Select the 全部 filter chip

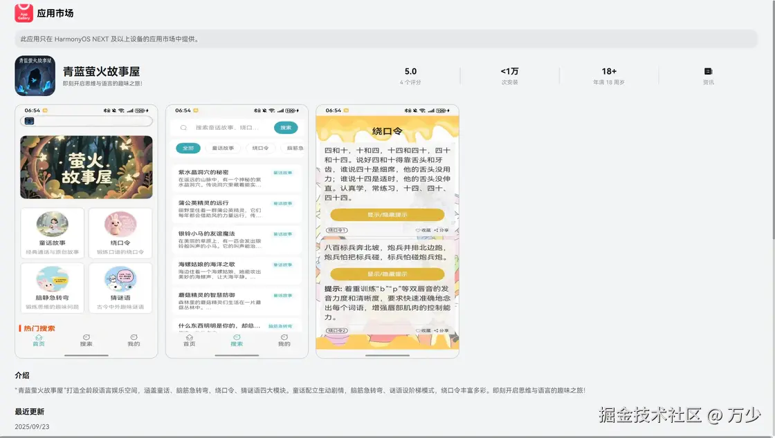(188, 148)
